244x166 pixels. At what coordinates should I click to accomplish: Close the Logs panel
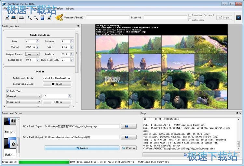tap(240, 113)
